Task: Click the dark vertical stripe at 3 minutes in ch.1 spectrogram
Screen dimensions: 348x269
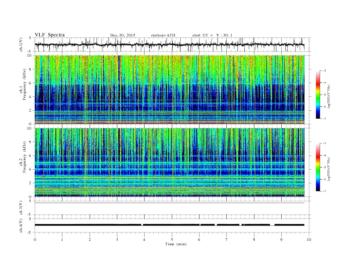Action: (119, 90)
